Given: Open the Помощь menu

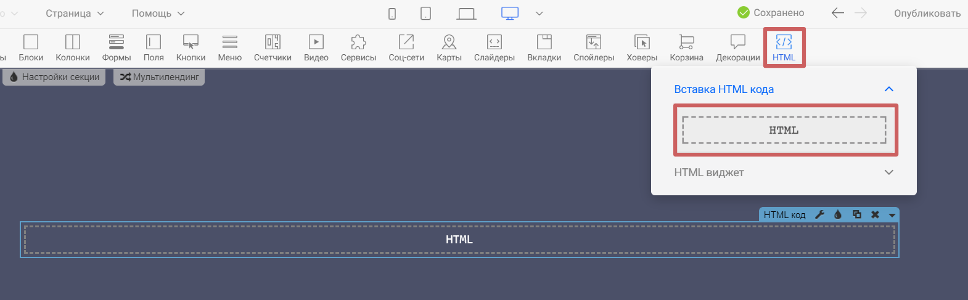Looking at the screenshot, I should point(158,14).
